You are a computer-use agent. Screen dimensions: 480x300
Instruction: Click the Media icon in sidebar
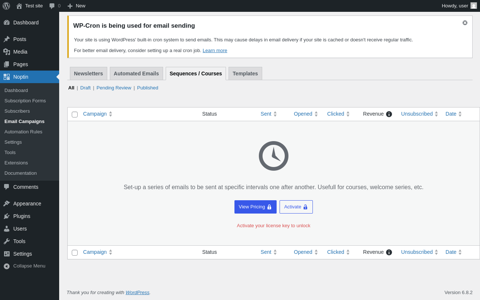pyautogui.click(x=7, y=52)
